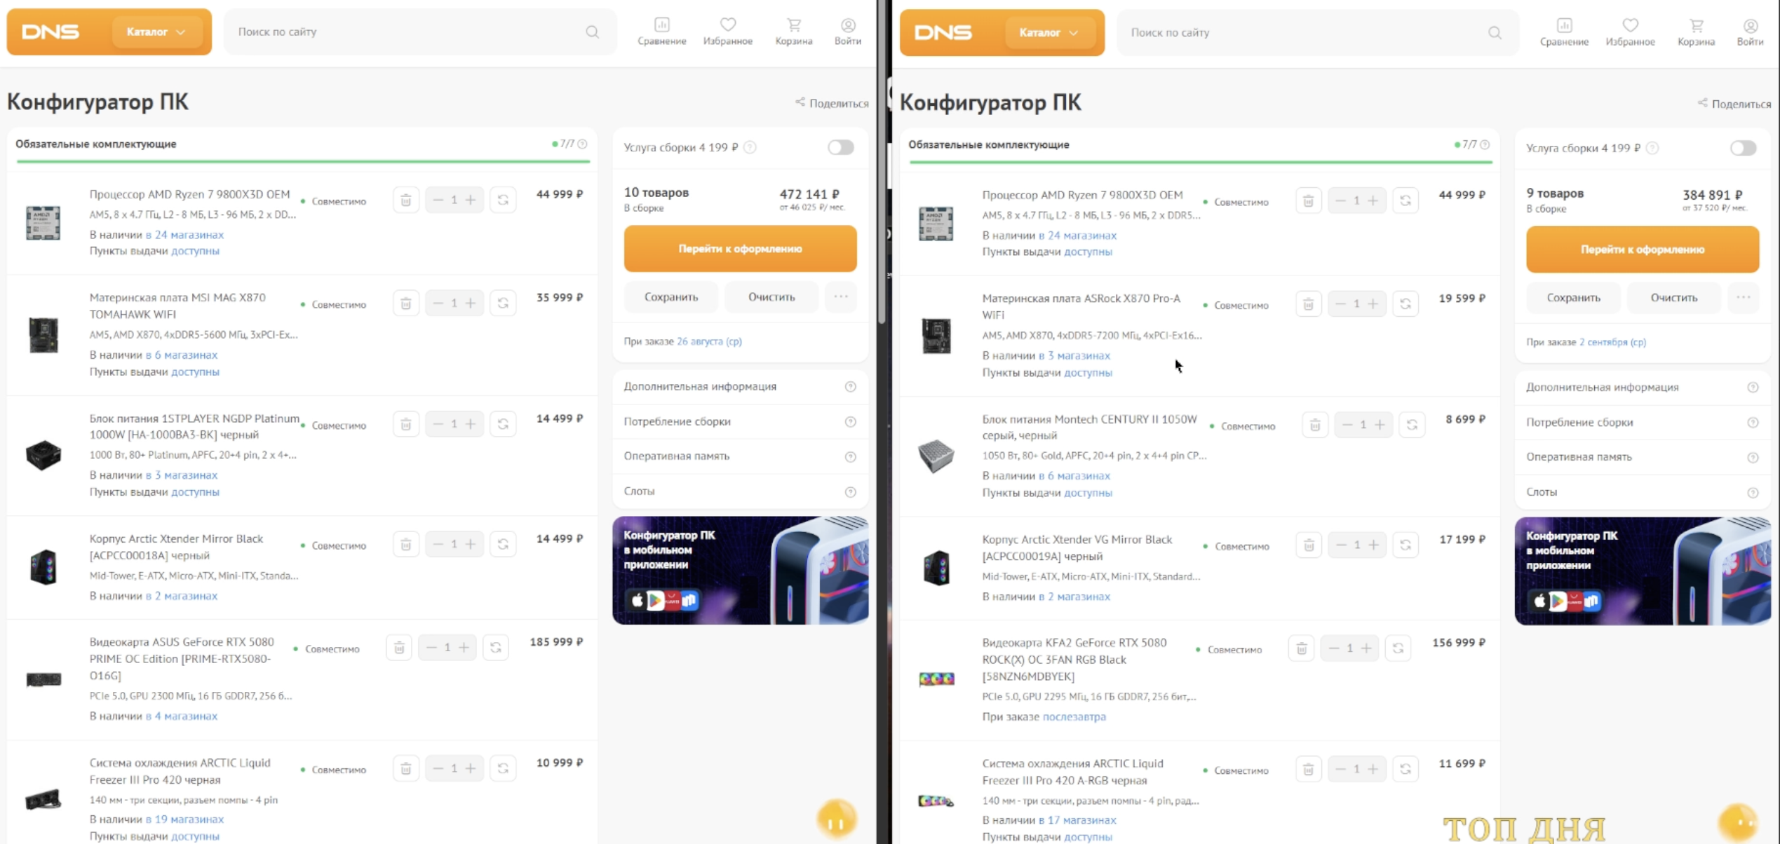Enable the Услуга сборки toggle in left window
This screenshot has width=1780, height=844.
[x=840, y=147]
